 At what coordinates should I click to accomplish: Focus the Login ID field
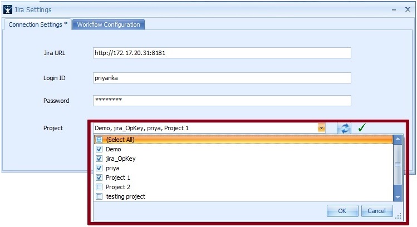click(222, 78)
